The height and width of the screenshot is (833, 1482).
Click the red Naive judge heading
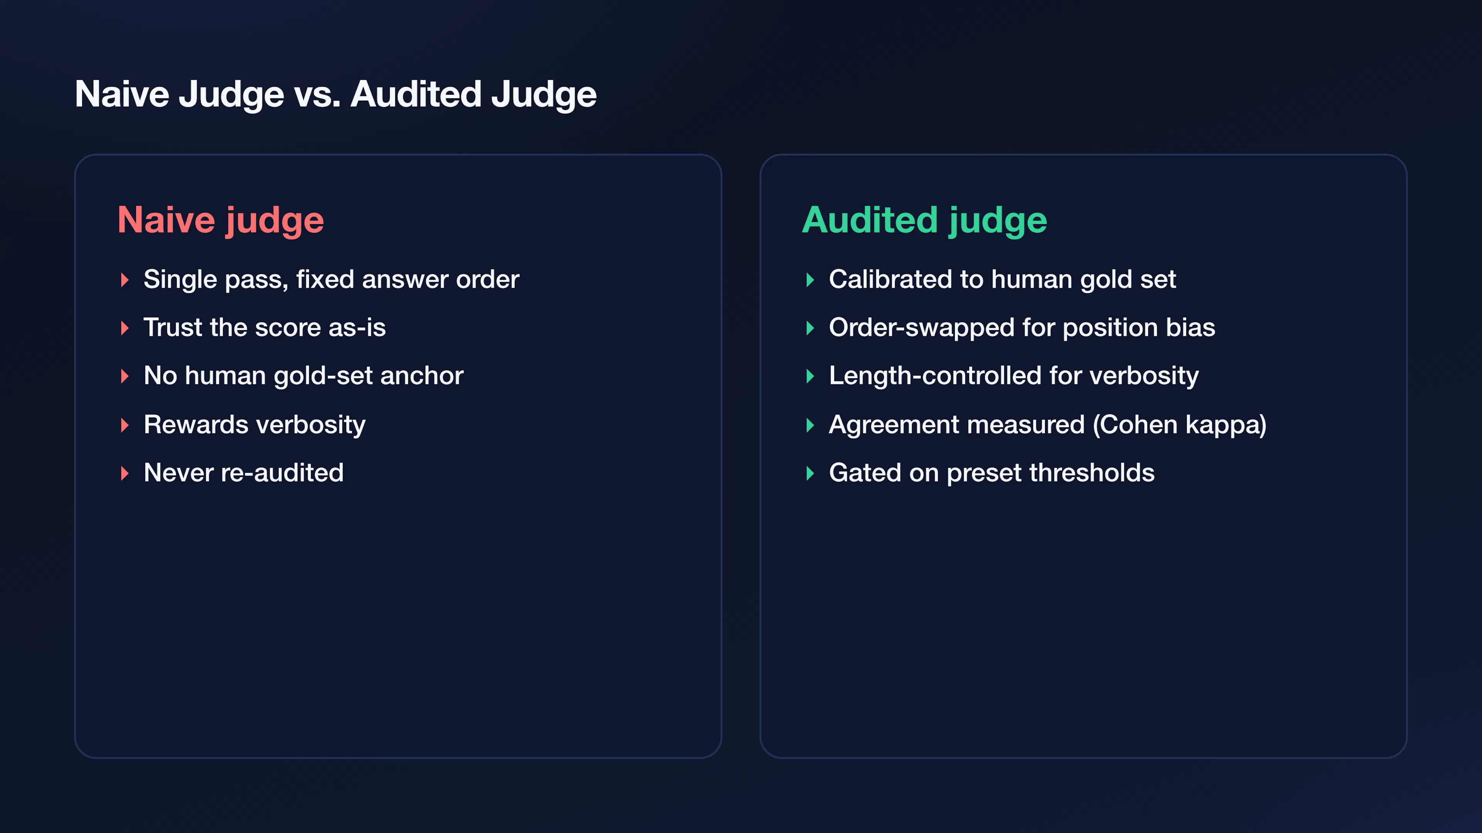coord(221,221)
